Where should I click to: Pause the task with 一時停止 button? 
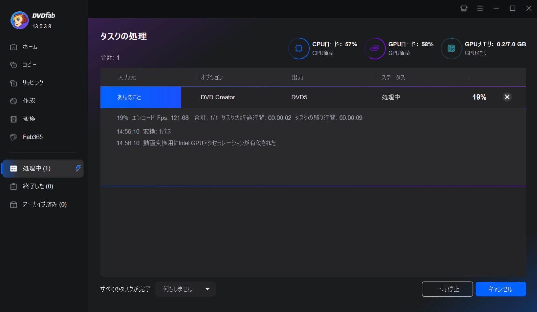pos(447,289)
